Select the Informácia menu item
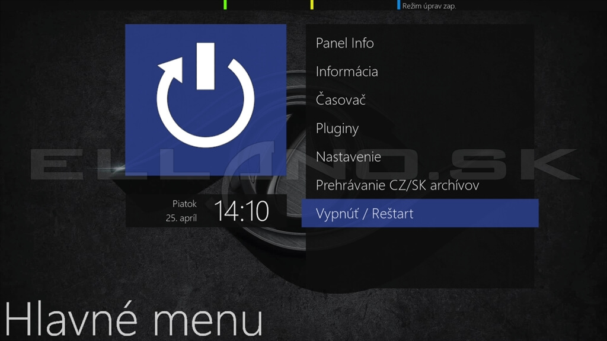The width and height of the screenshot is (607, 341). tap(420, 72)
